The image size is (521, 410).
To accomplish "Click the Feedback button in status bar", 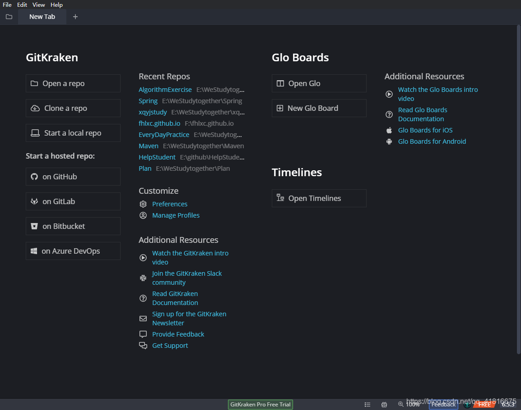I will (444, 404).
